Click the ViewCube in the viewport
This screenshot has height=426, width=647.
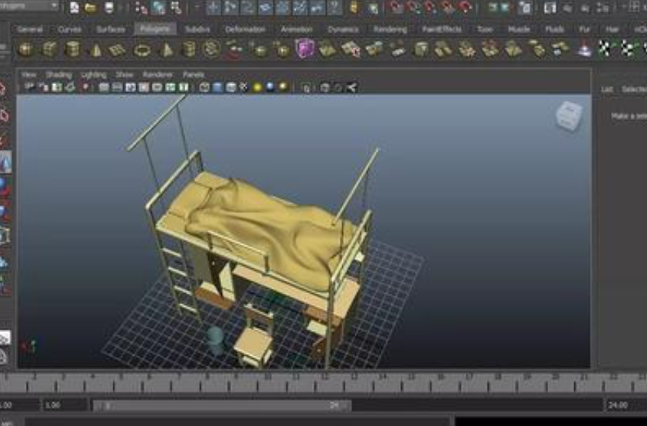click(x=569, y=116)
